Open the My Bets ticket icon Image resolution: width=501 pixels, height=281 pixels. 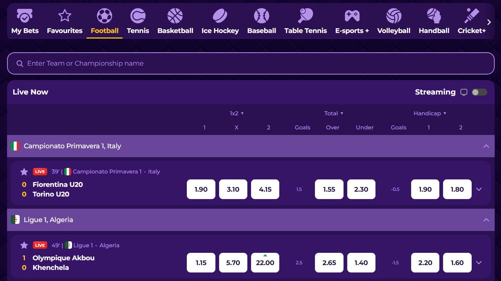25,16
